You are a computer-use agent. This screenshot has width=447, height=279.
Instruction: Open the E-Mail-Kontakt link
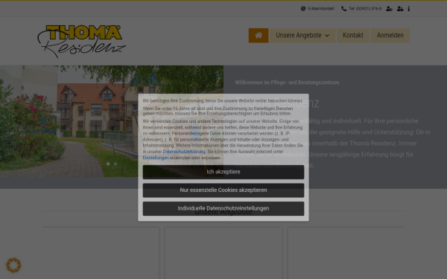[x=321, y=8]
